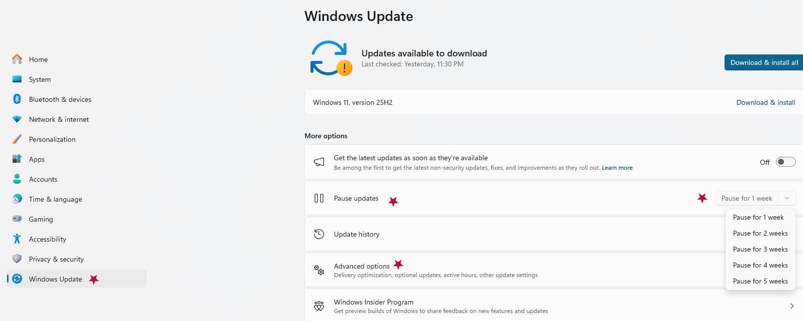This screenshot has height=321, width=803.
Task: Select 'Pause for 5 weeks' option
Action: 760,281
